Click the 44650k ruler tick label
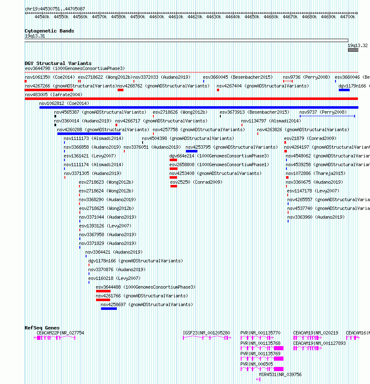370x384 pixels. point(252,17)
